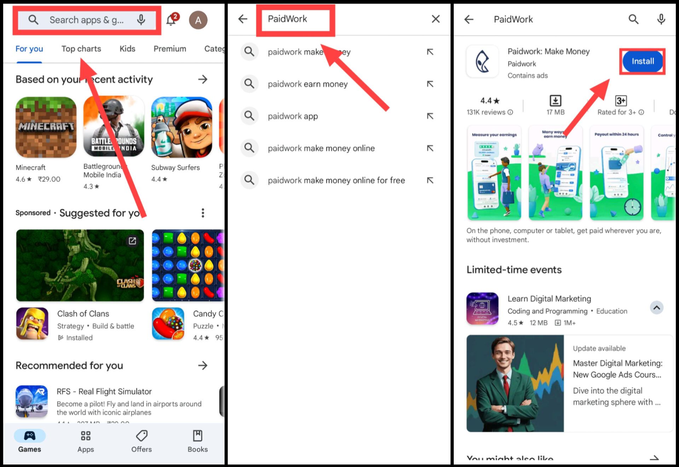Click external link icon on Clash banner
The height and width of the screenshot is (467, 679).
132,241
